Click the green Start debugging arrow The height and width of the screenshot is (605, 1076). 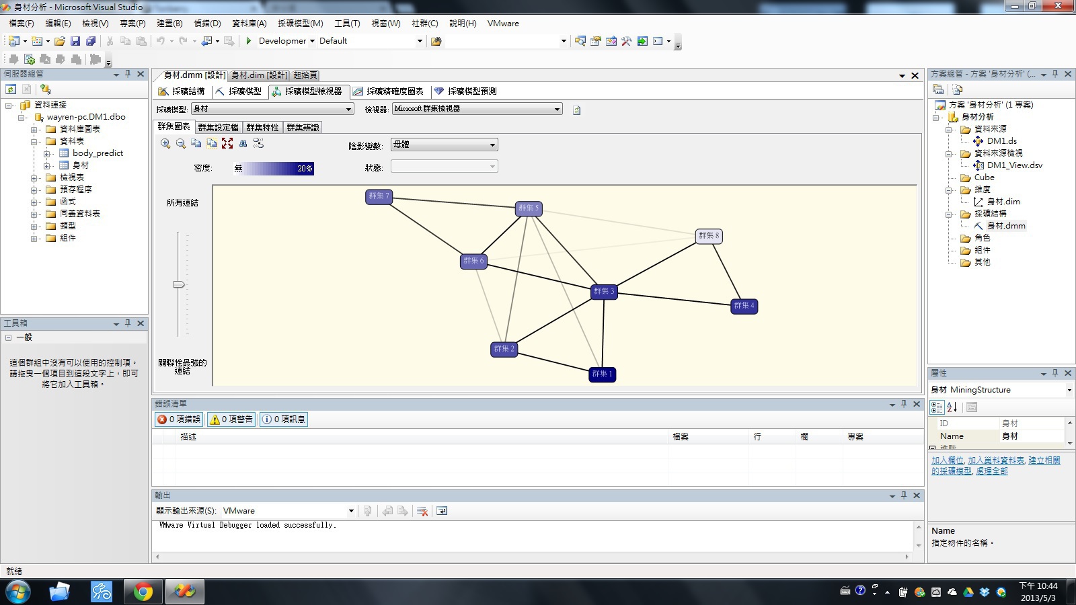coord(249,41)
